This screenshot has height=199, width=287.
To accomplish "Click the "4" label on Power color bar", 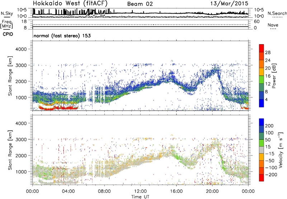I will tap(266, 99).
